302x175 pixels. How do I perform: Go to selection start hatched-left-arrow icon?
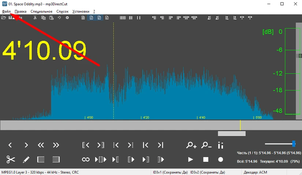pos(86,145)
